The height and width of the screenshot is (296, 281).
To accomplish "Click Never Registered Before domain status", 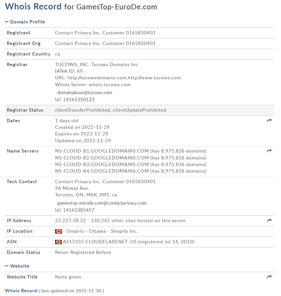I will click(x=83, y=252).
